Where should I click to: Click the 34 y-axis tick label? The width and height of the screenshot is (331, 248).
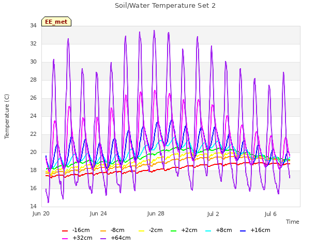point(33,25)
